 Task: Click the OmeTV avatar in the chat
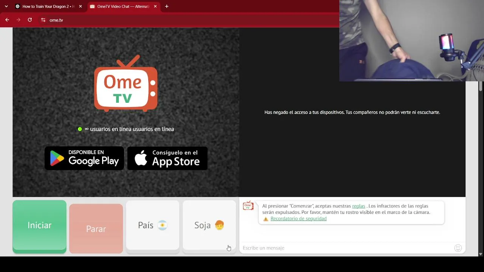[248, 206]
